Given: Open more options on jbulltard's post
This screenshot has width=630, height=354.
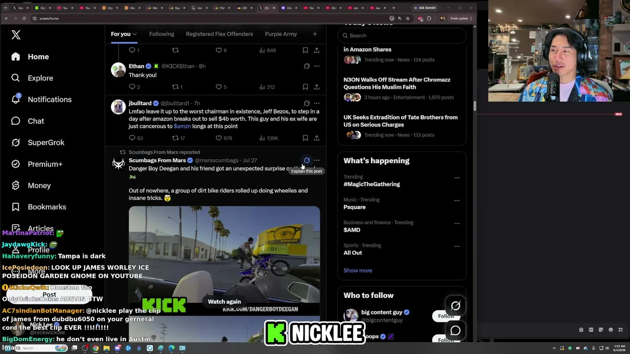Looking at the screenshot, I should point(316,103).
